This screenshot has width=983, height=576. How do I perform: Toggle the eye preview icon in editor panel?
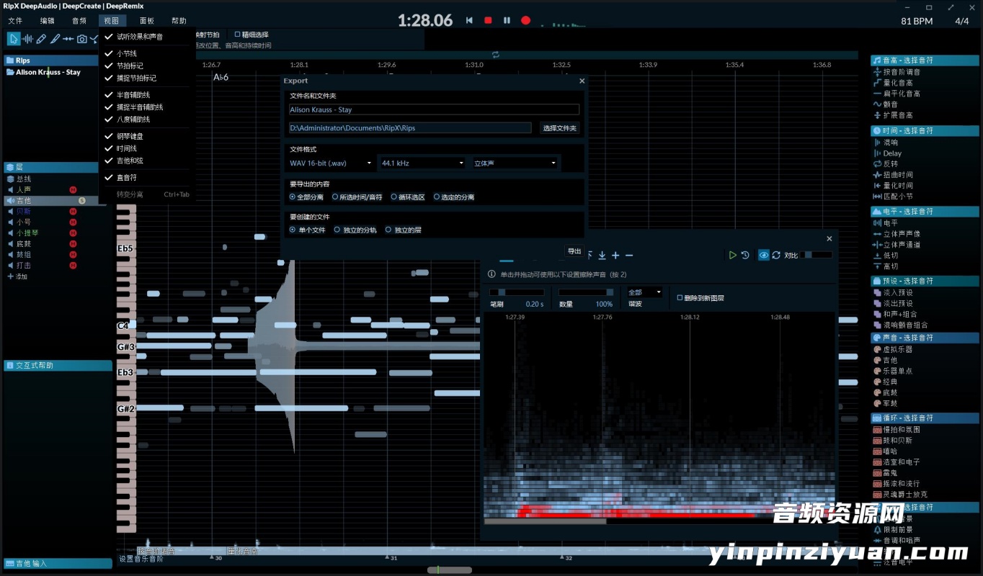pyautogui.click(x=763, y=255)
